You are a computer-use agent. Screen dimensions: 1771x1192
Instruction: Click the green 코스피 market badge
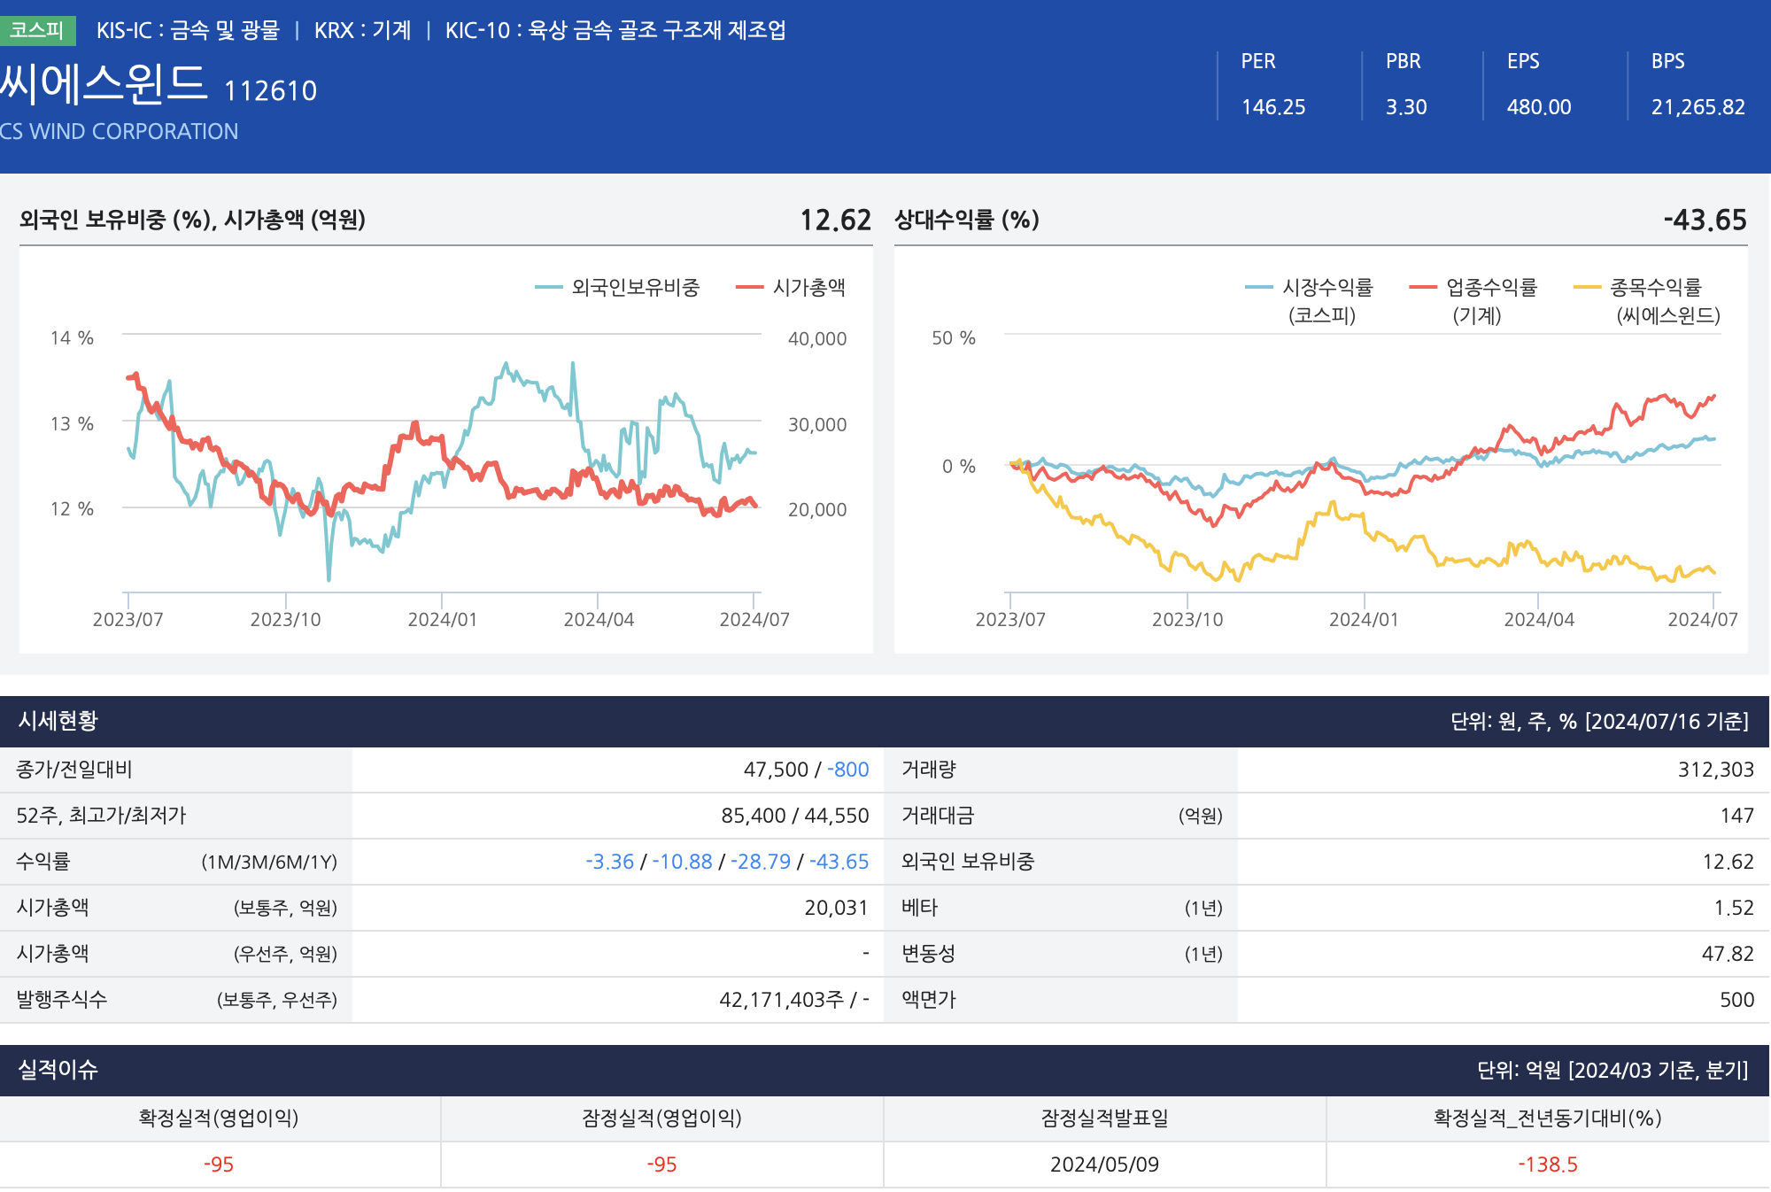pos(37,30)
